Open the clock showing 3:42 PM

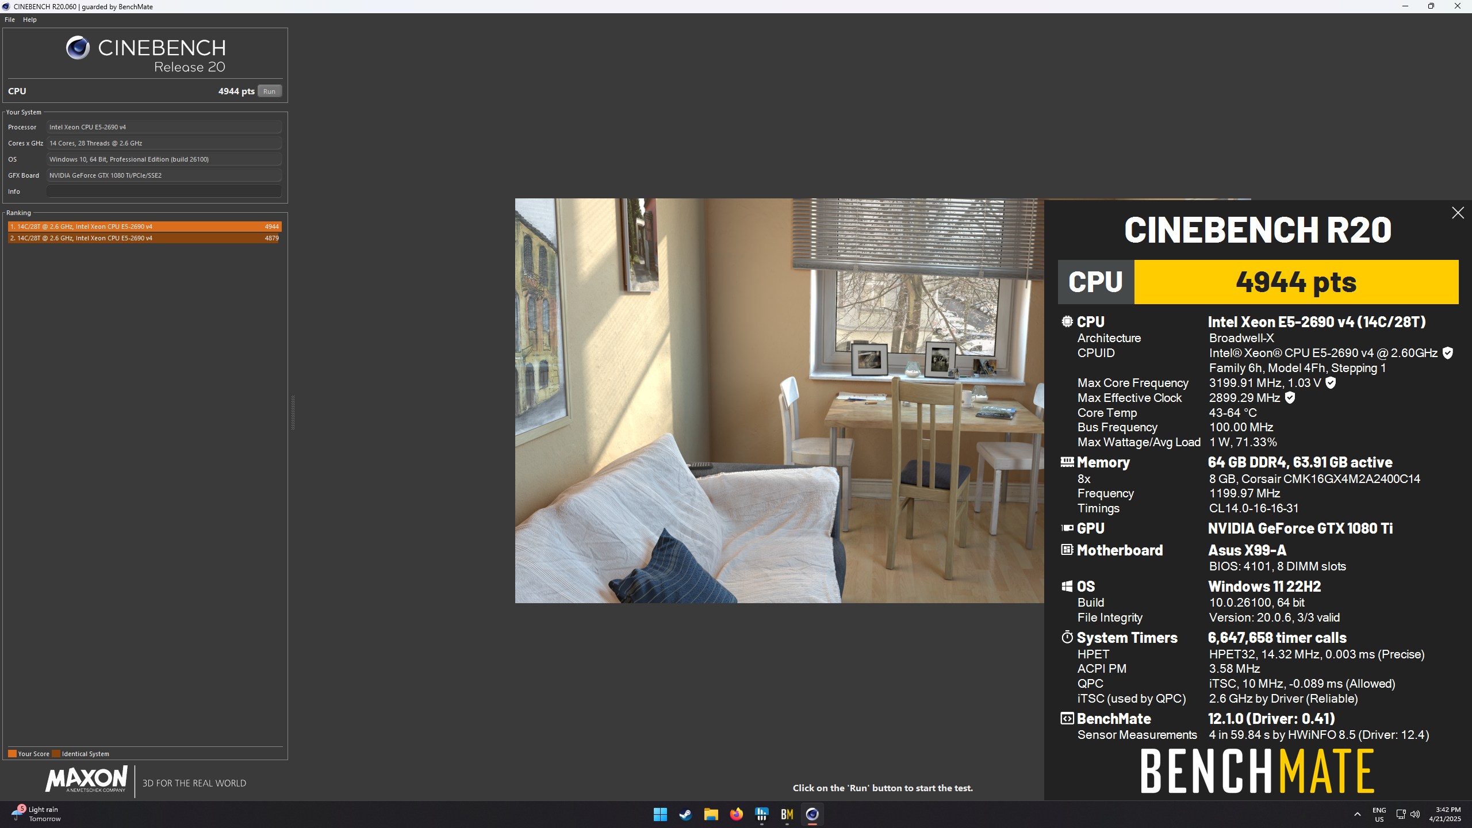tap(1445, 814)
